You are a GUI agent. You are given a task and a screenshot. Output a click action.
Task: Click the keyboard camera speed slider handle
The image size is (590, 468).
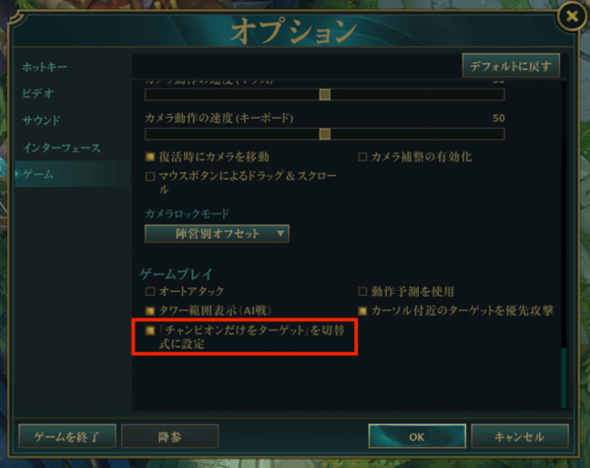pyautogui.click(x=324, y=134)
